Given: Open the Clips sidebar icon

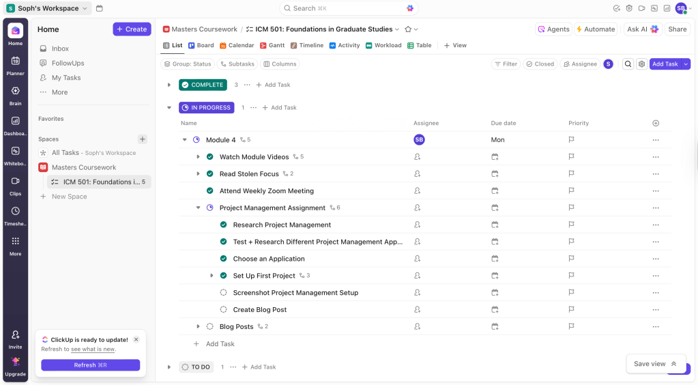Looking at the screenshot, I should coord(15,184).
